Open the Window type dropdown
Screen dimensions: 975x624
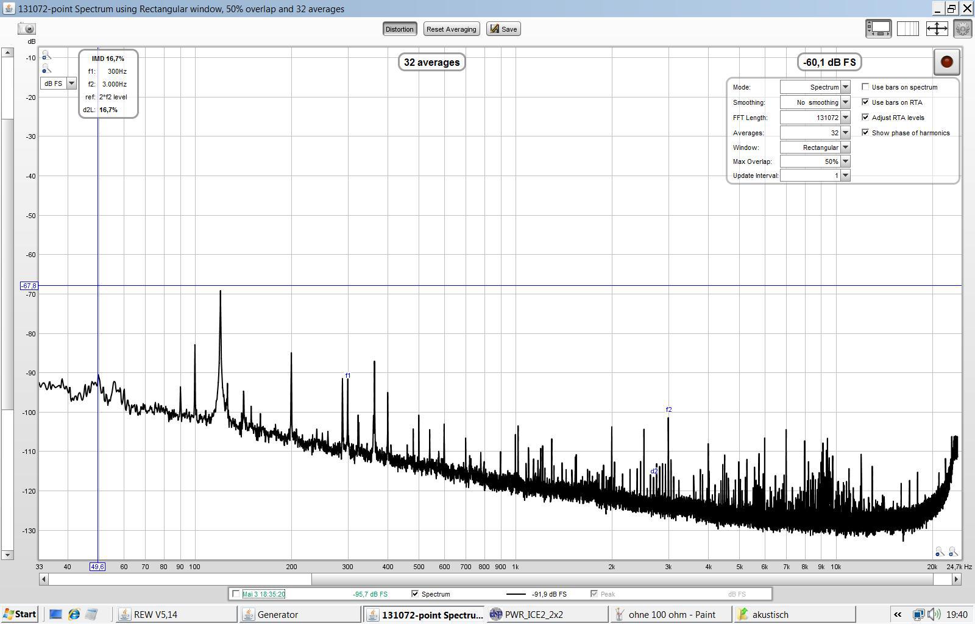[x=845, y=147]
